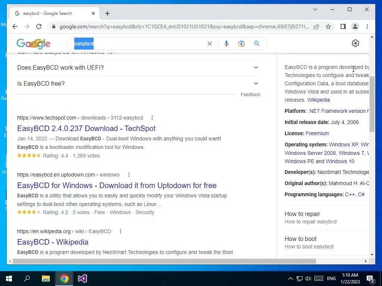View site security lock info

pos(54,26)
